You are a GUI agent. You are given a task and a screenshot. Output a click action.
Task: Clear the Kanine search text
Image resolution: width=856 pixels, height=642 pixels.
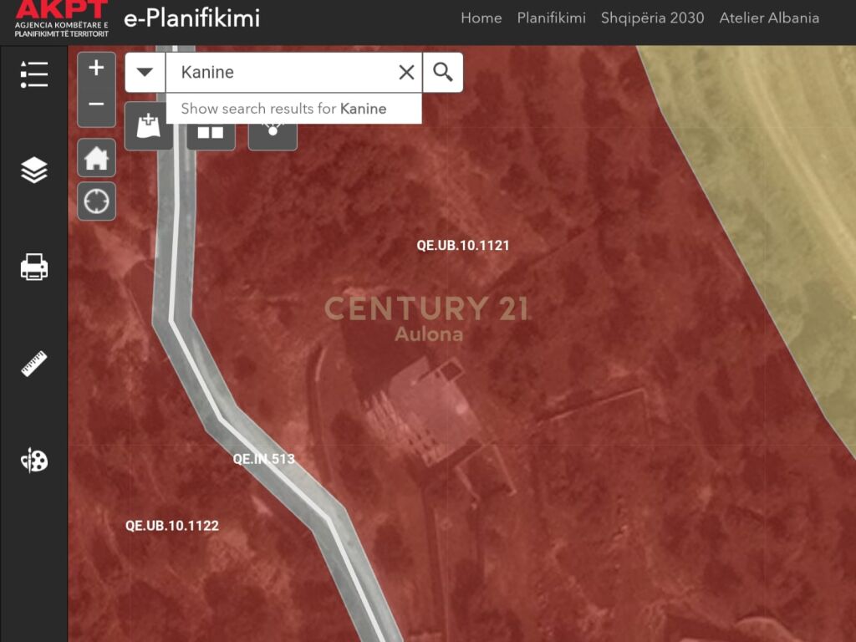point(406,72)
